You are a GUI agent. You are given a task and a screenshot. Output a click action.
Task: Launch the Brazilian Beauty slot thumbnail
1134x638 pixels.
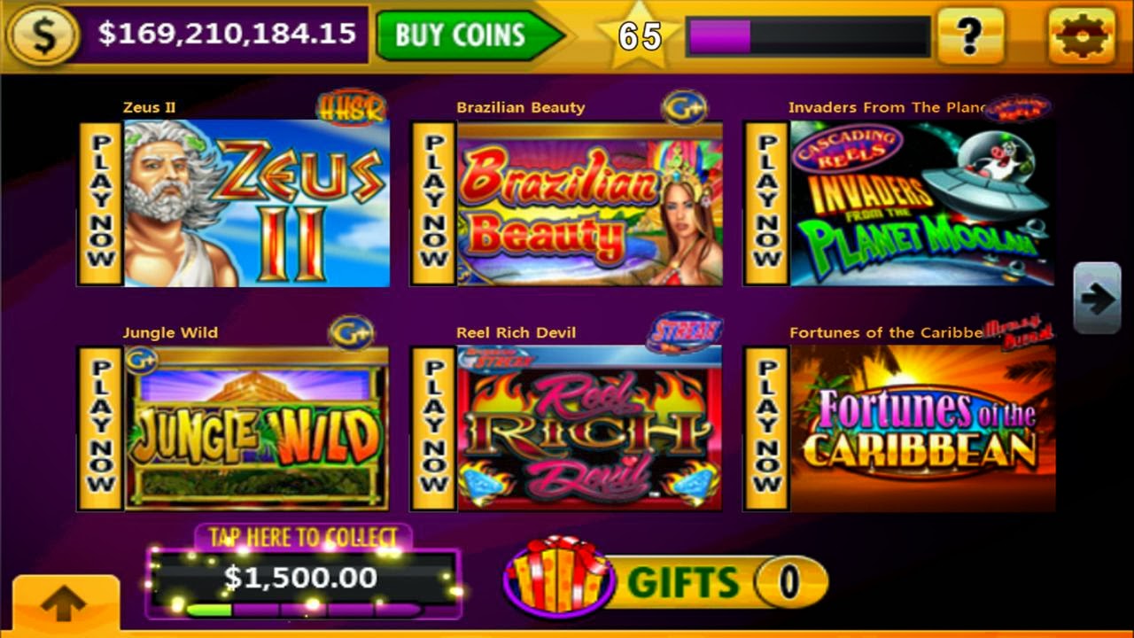coord(589,204)
